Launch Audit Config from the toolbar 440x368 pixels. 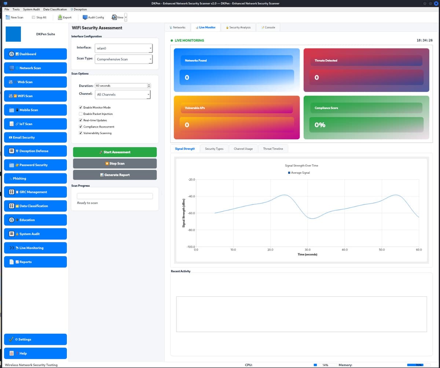pos(93,17)
